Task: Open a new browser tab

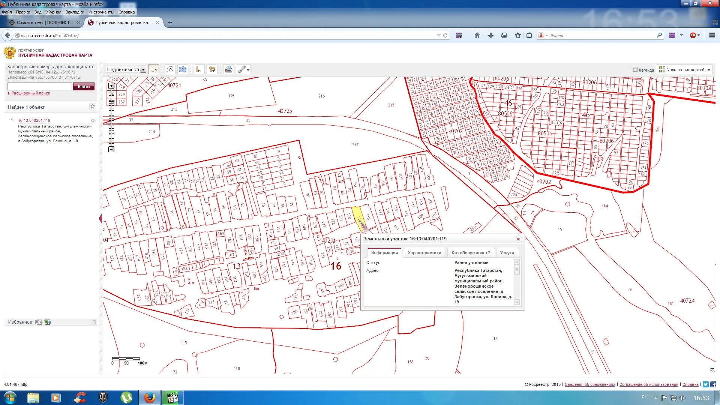Action: point(170,22)
